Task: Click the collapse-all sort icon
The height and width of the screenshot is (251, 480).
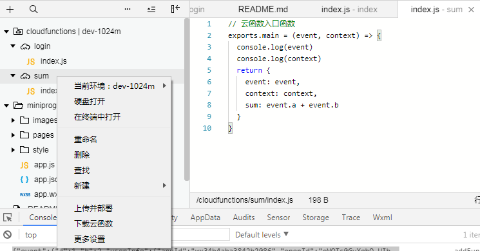Action: [151, 10]
